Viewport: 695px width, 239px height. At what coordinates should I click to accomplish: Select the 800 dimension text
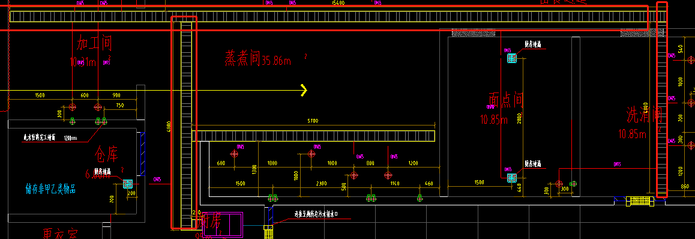coord(370,163)
